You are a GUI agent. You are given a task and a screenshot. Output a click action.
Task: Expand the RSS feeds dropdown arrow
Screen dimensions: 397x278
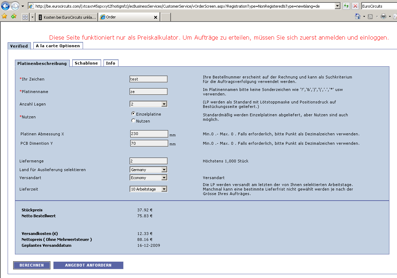point(377,17)
